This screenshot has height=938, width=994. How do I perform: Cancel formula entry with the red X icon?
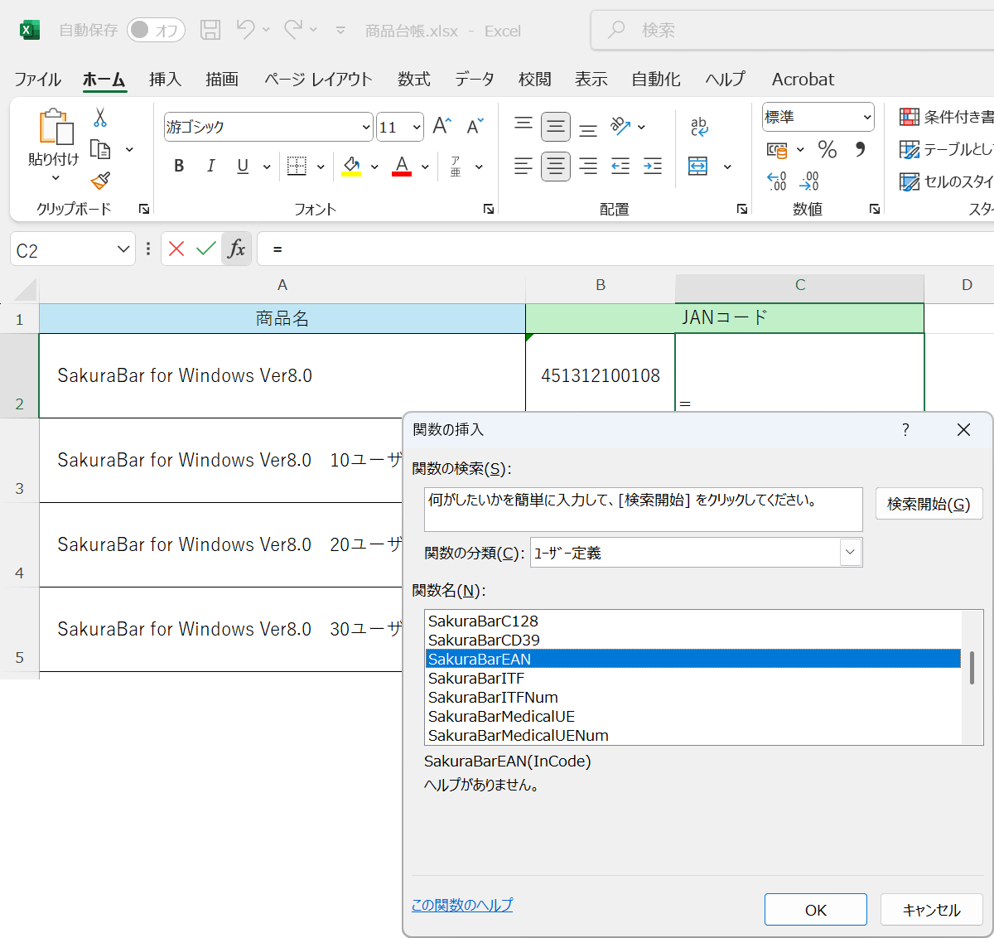pos(176,248)
